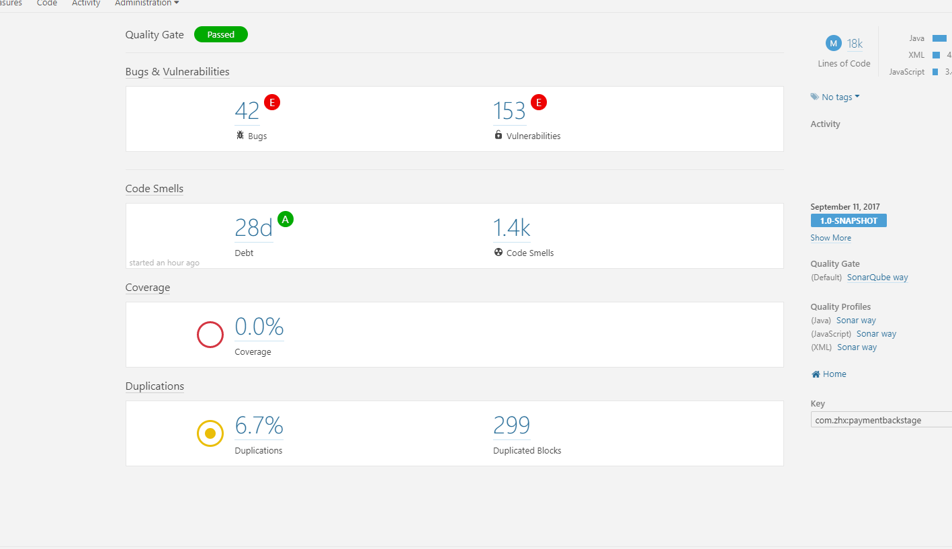Click the project Key input field

click(x=881, y=420)
